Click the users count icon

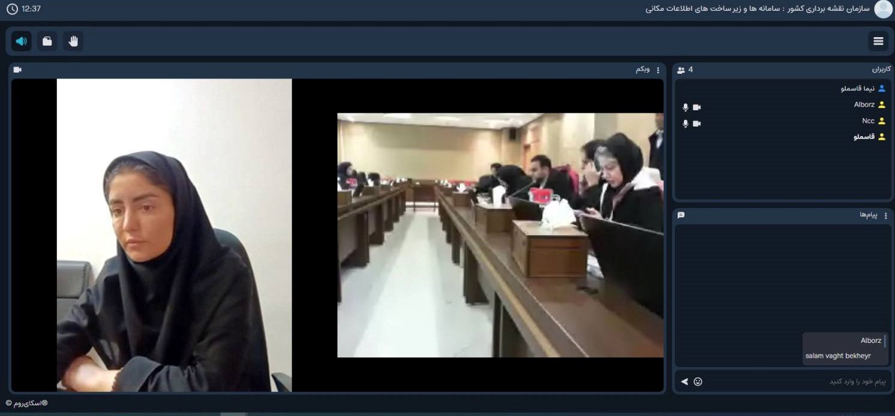pos(681,70)
